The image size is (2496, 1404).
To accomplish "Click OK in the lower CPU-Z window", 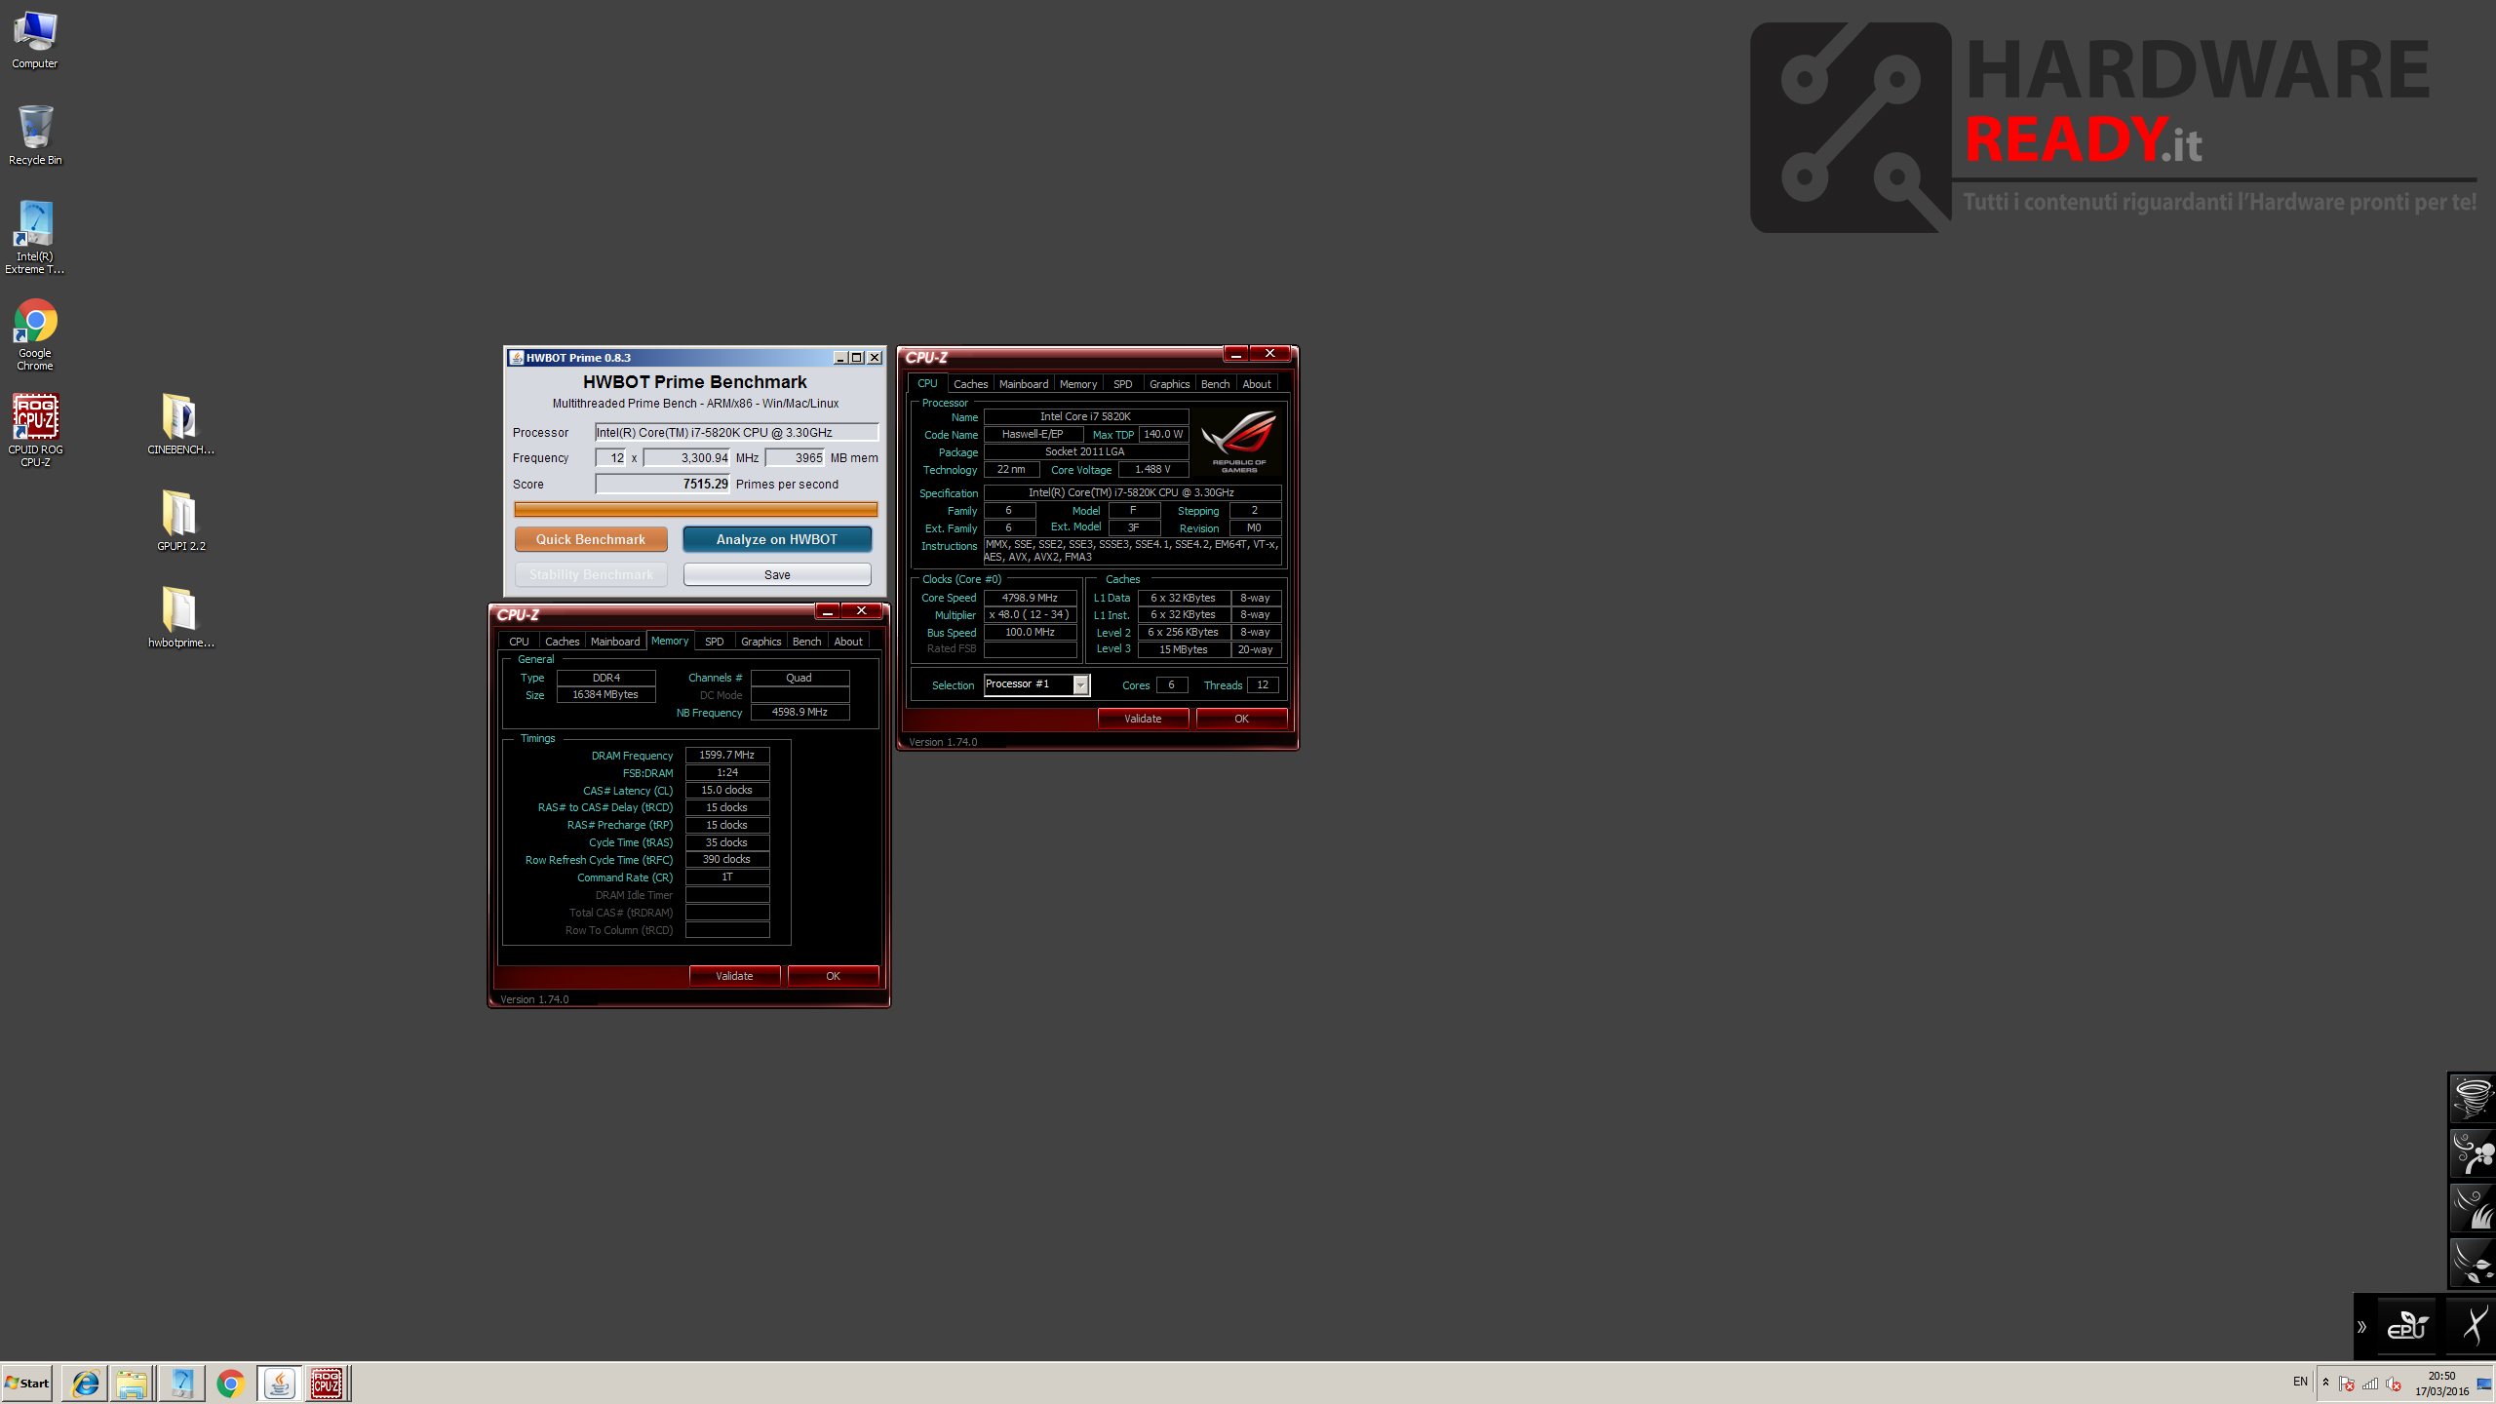I will [x=833, y=976].
